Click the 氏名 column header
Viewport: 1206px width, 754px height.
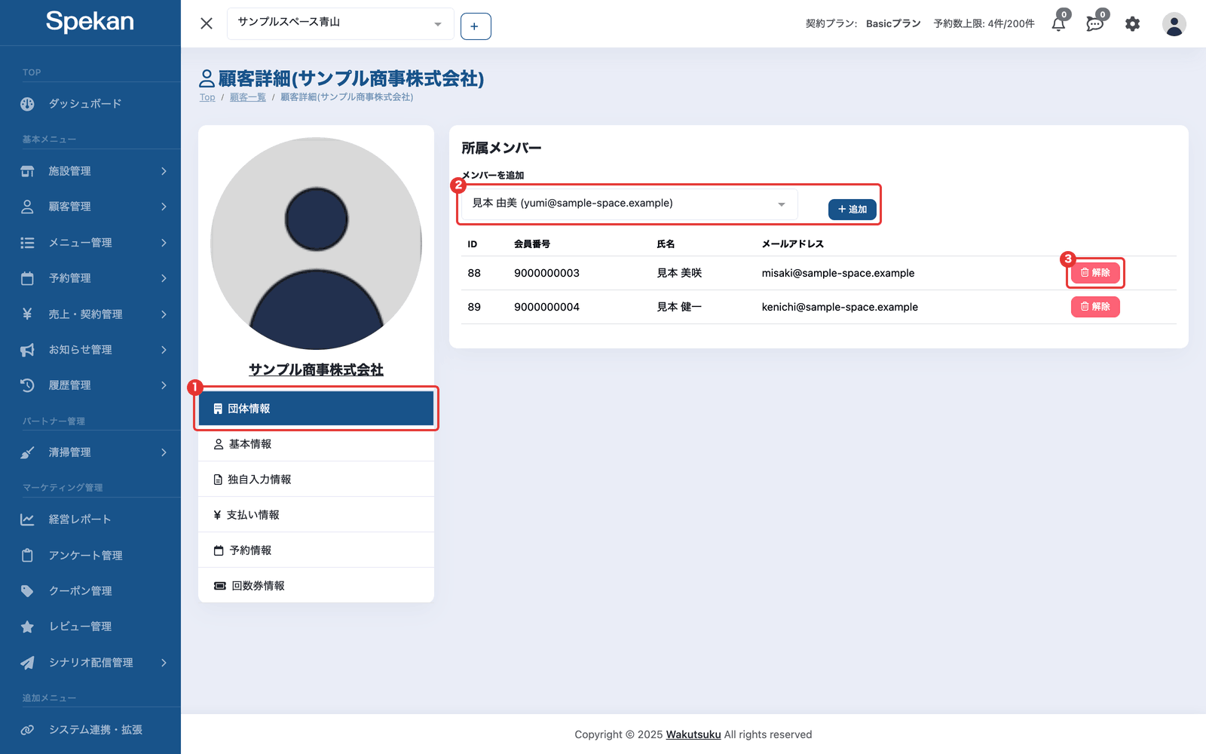point(666,244)
